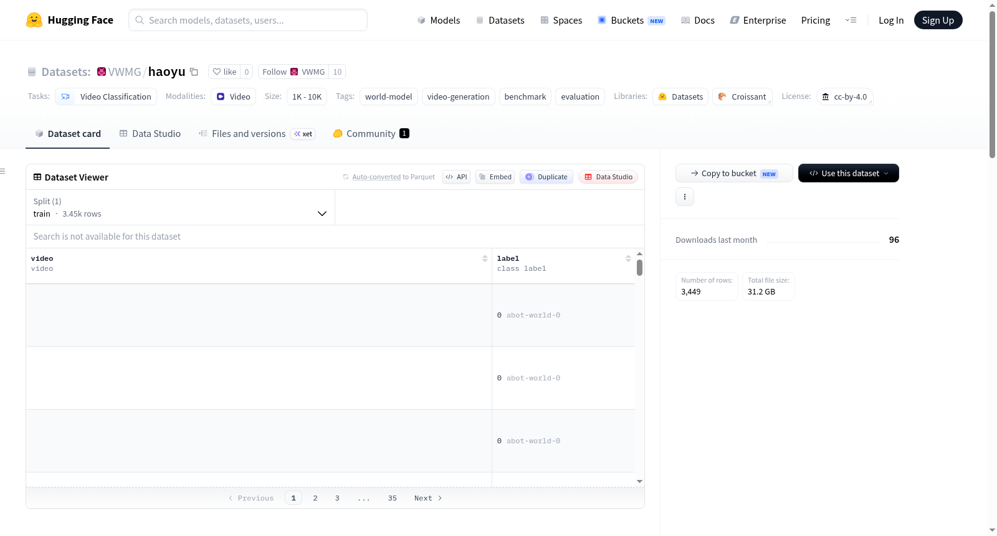Open the left sidebar collapse handle
Image resolution: width=997 pixels, height=536 pixels.
(x=3, y=171)
